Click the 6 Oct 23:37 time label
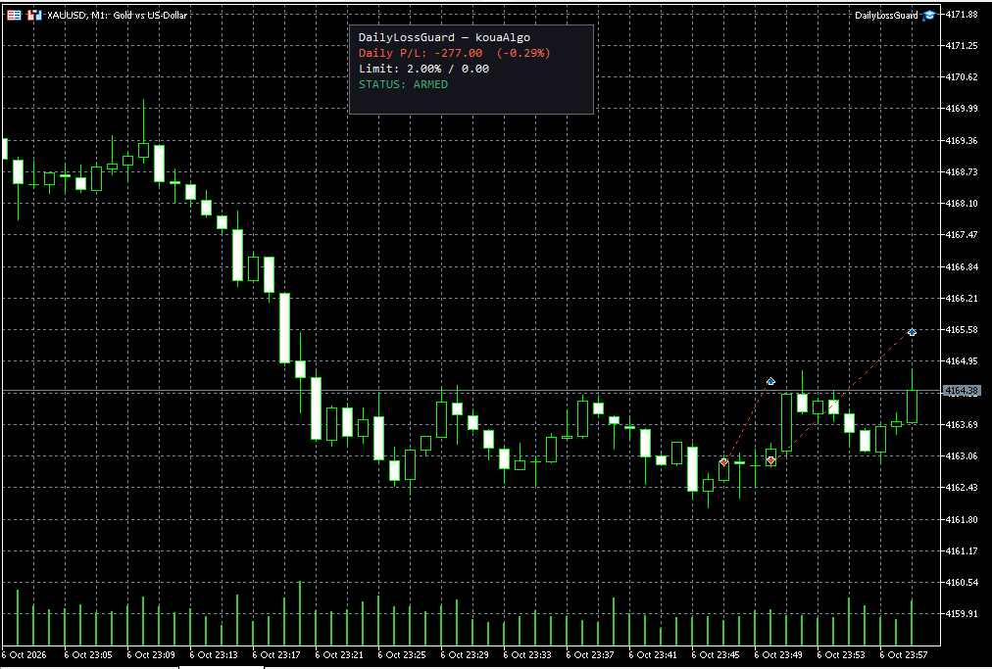 (x=590, y=654)
